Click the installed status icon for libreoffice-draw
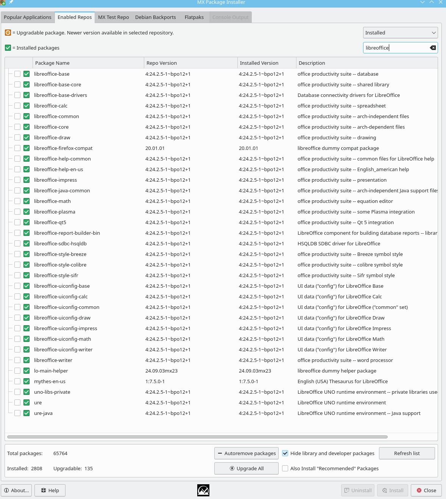 [x=27, y=137]
